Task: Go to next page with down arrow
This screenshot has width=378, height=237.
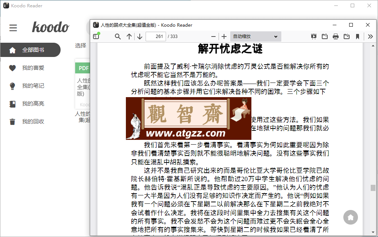Action: point(140,37)
